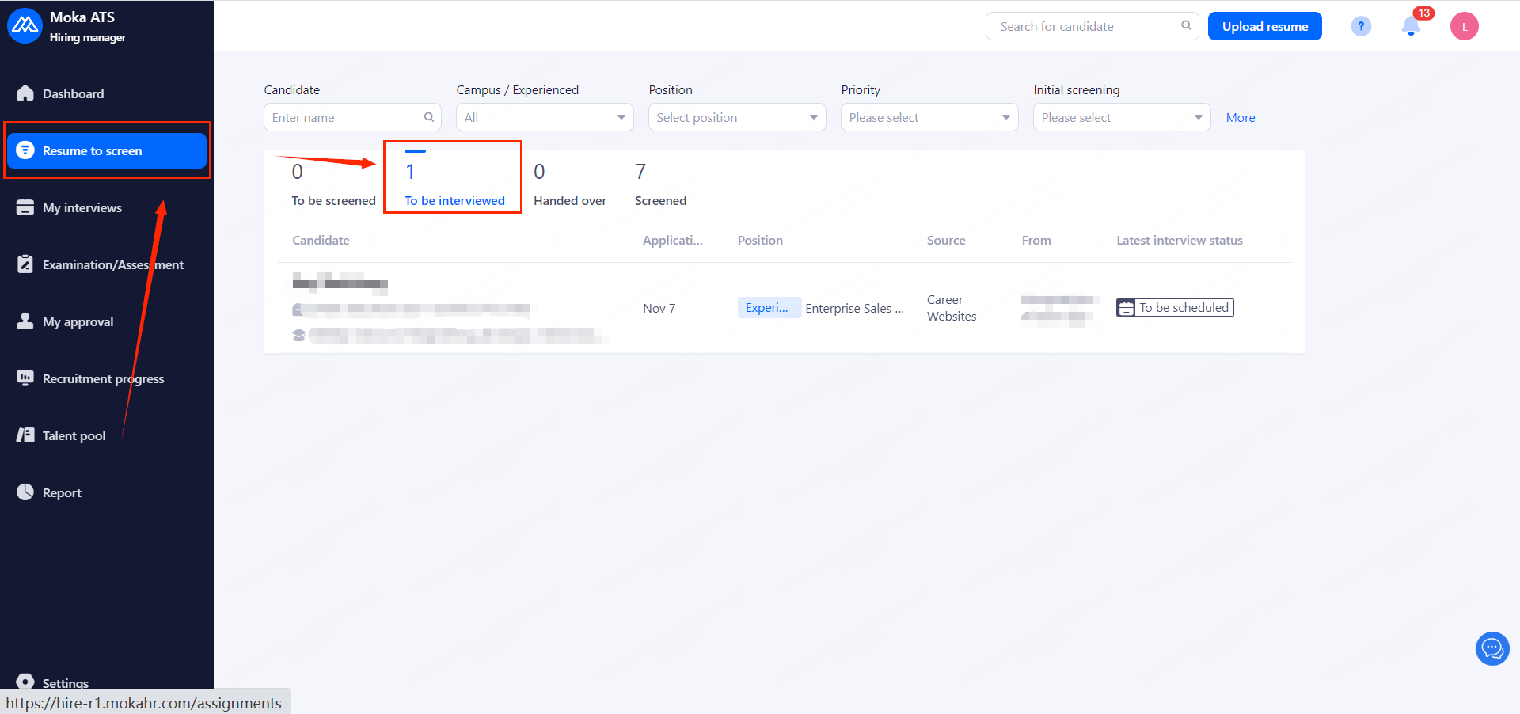
Task: Click the Moka ATS logo icon
Action: pos(25,26)
